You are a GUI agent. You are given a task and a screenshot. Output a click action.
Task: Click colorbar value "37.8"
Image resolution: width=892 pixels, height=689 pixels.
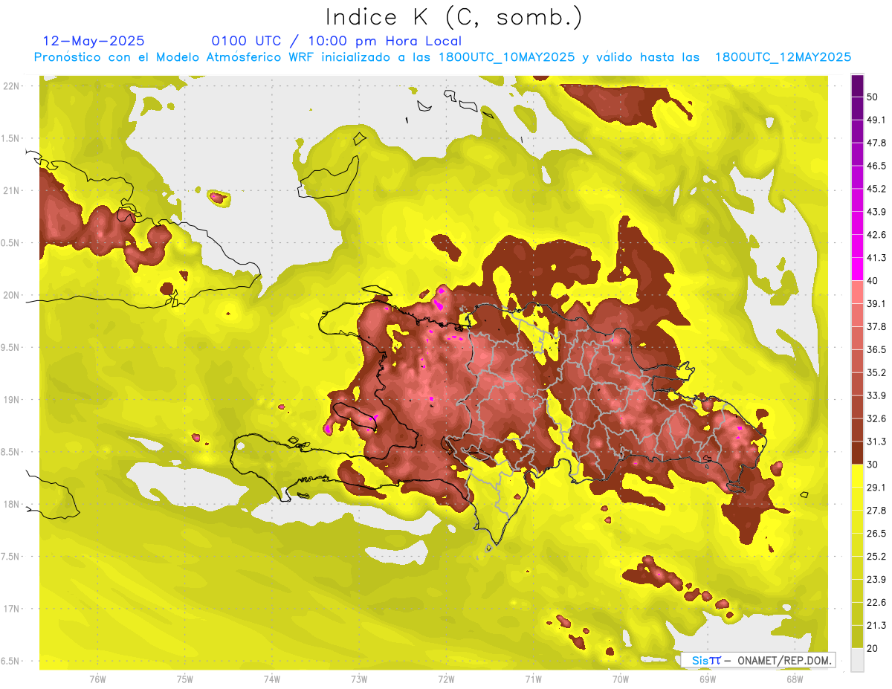[876, 326]
